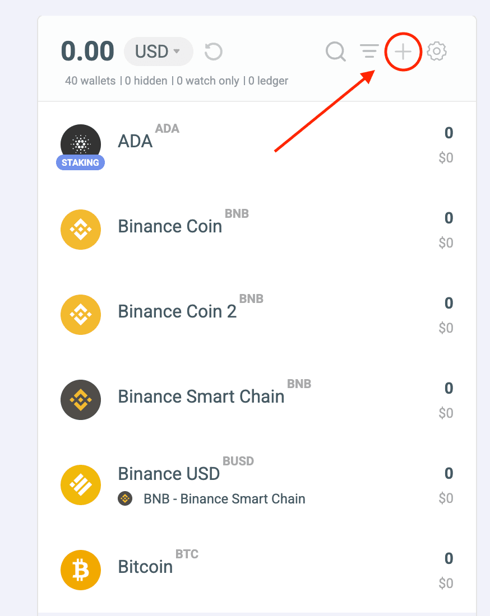490x616 pixels.
Task: Open the search magnifier icon
Action: (x=335, y=52)
